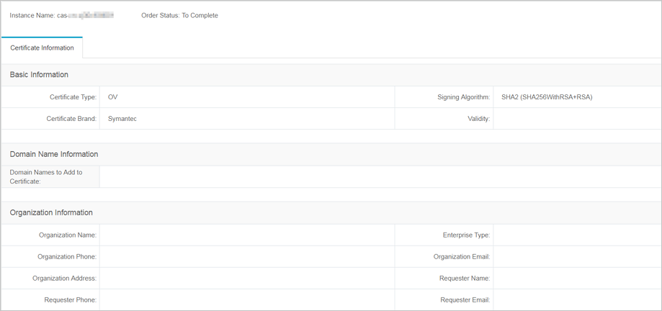This screenshot has height=311, width=662.
Task: Click the Organization Phone field
Action: [x=247, y=256]
